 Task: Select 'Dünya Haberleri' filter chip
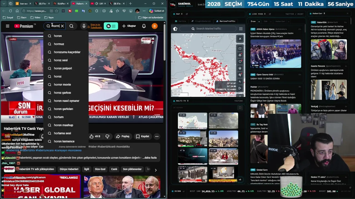tap(69, 169)
